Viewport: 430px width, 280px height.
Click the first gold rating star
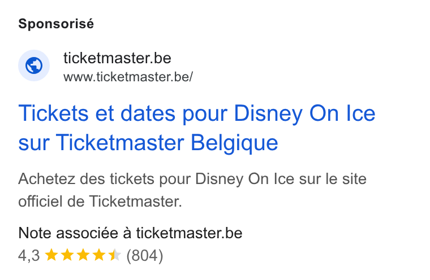(x=51, y=255)
